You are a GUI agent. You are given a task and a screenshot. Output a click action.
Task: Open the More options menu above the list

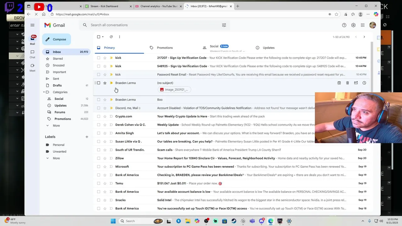click(x=119, y=37)
